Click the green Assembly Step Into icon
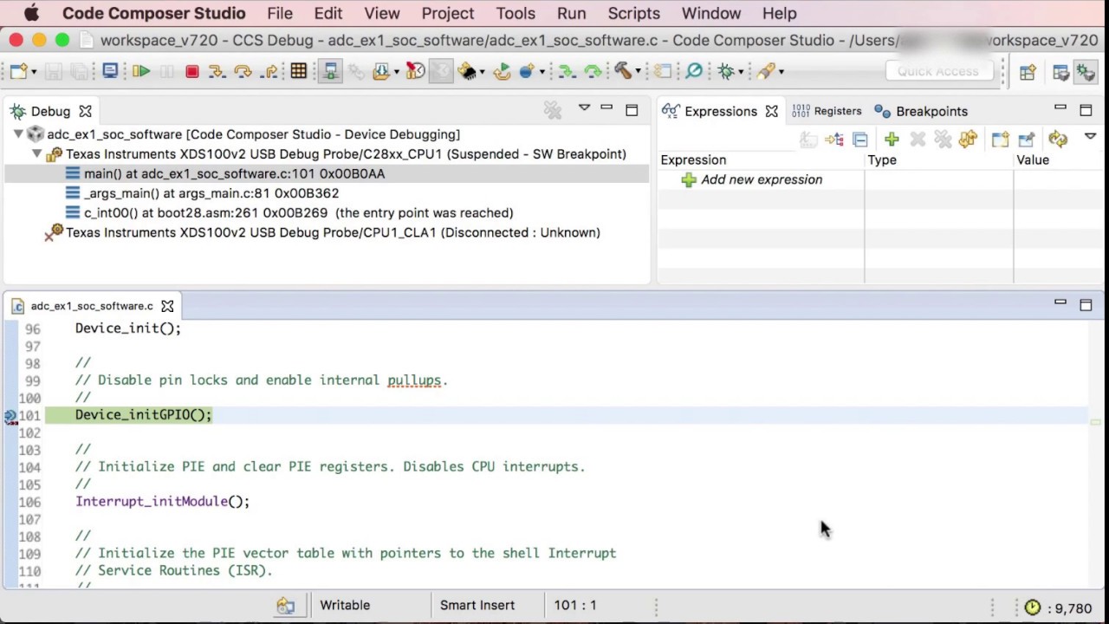The height and width of the screenshot is (624, 1109). click(x=567, y=72)
